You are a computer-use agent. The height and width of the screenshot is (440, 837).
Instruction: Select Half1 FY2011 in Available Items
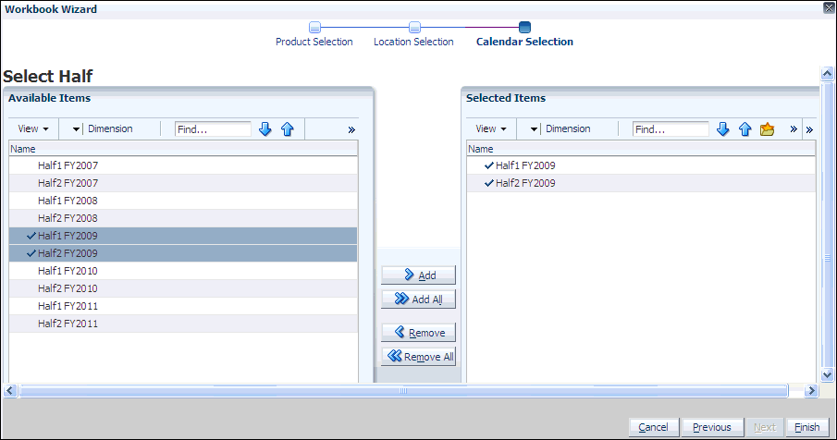coord(183,306)
